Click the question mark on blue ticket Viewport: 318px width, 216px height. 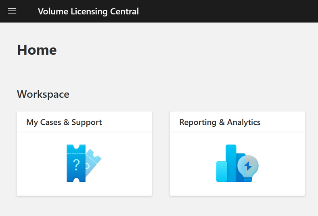click(76, 164)
